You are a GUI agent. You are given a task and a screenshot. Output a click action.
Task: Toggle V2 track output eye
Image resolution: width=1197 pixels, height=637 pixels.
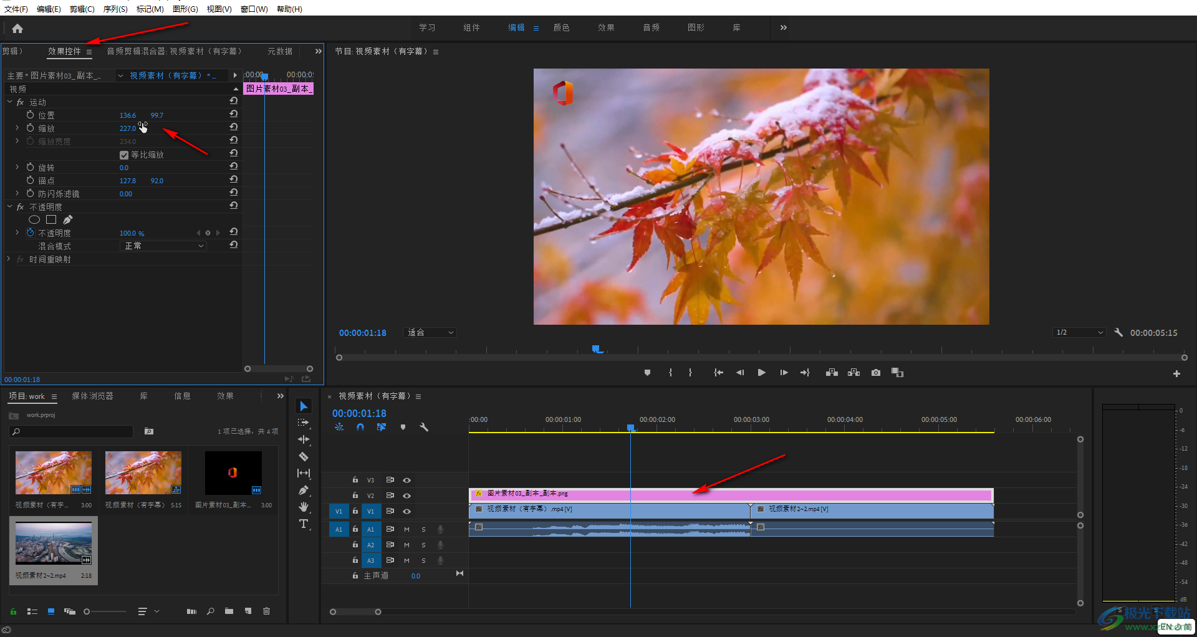click(x=407, y=496)
